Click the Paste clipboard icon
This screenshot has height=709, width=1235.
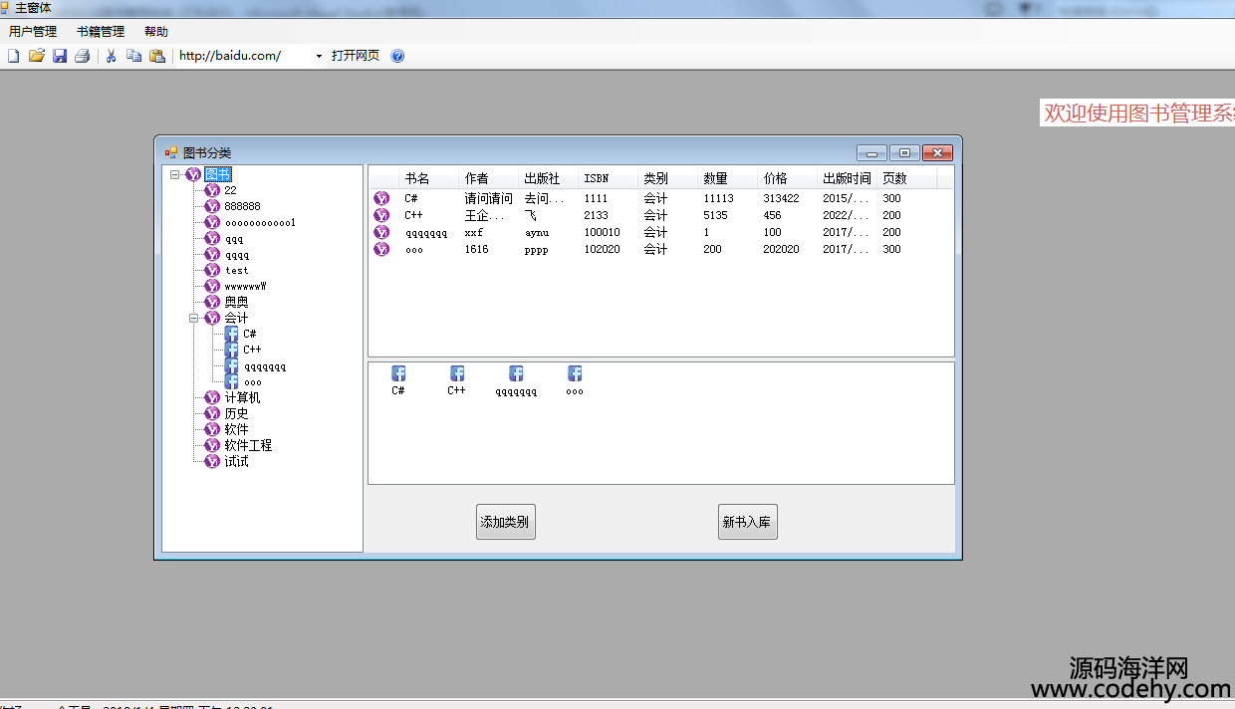[x=157, y=56]
